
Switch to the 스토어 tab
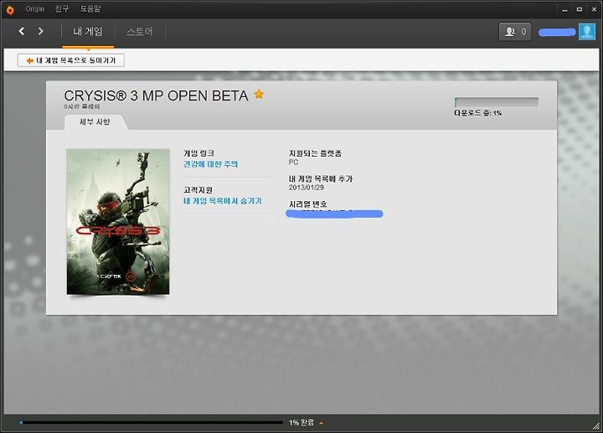pos(140,32)
